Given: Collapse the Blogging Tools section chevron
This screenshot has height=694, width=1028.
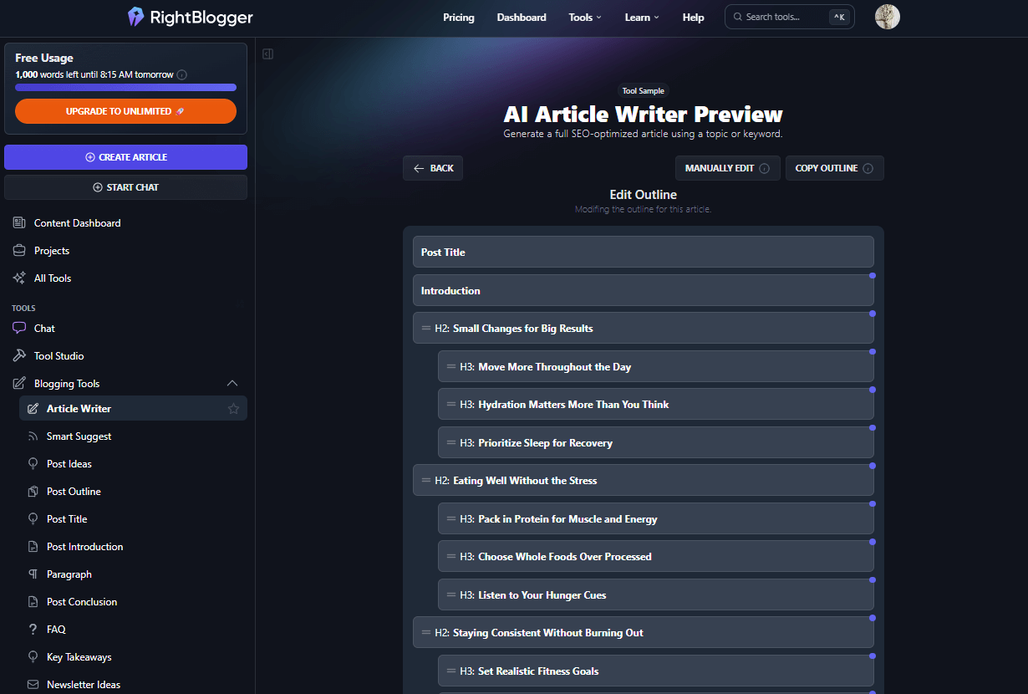Looking at the screenshot, I should (x=232, y=384).
